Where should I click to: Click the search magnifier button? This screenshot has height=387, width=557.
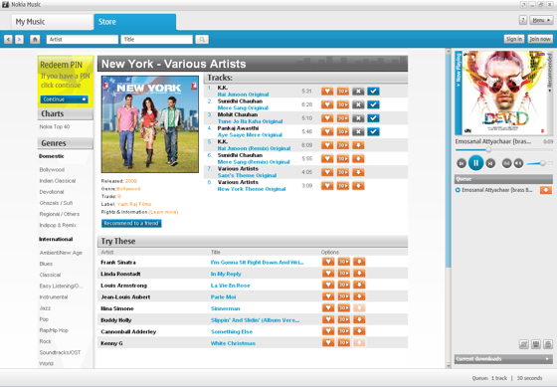(202, 40)
